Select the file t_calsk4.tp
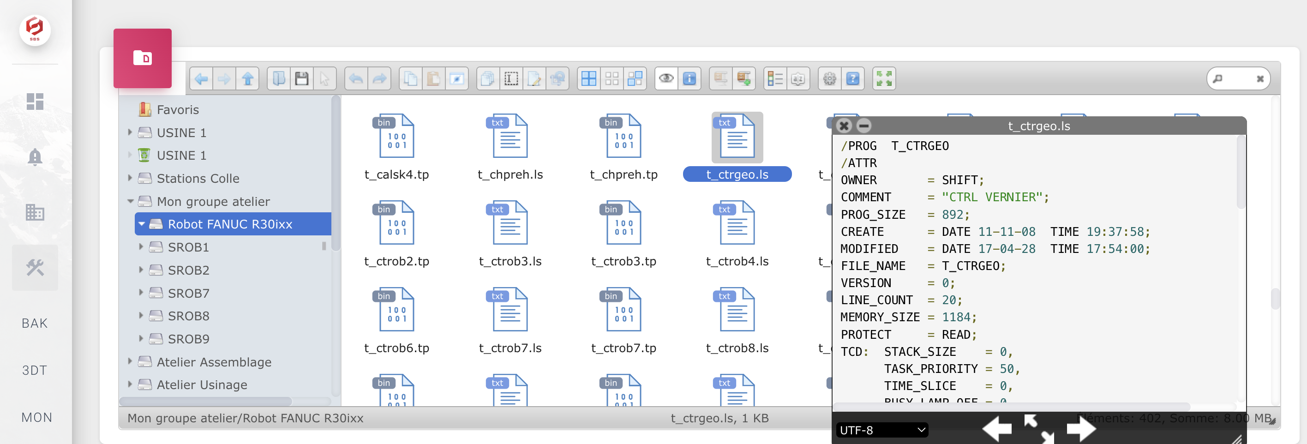The height and width of the screenshot is (444, 1307). click(396, 147)
